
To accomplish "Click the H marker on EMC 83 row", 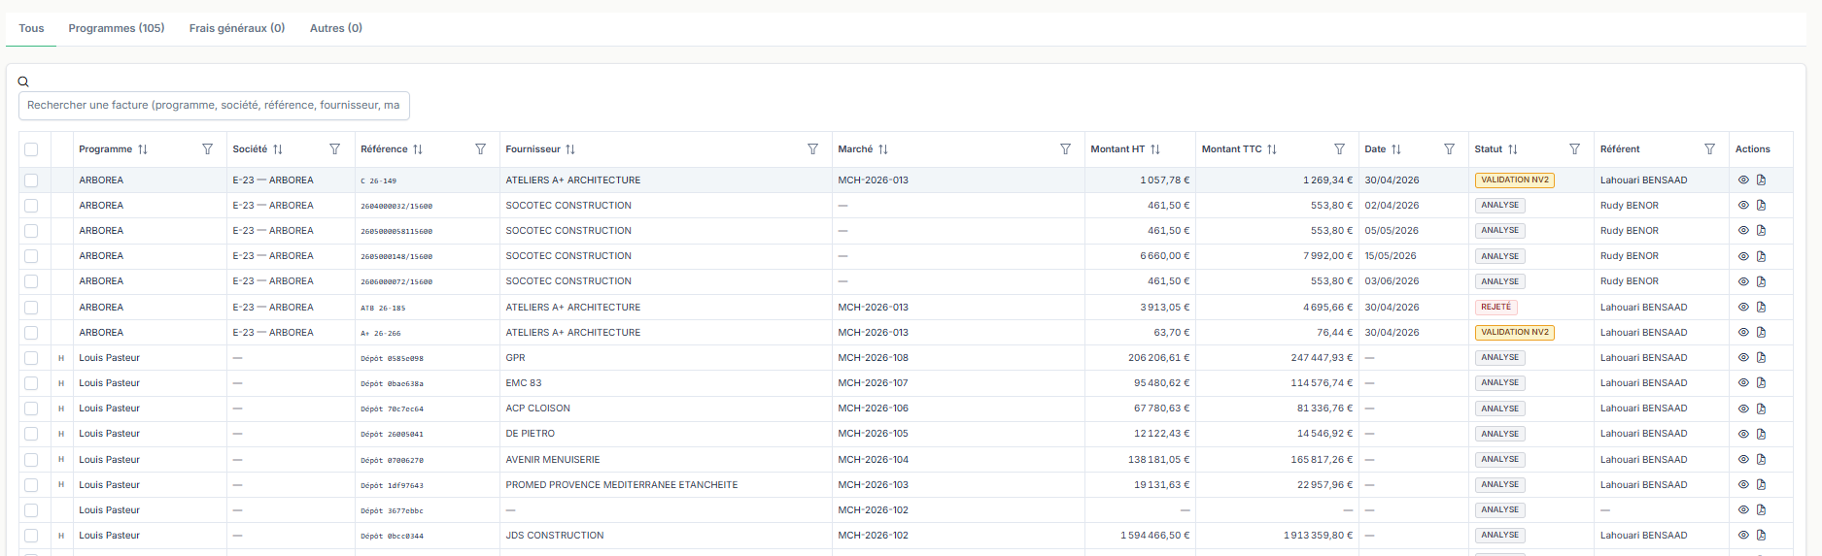I will pos(61,383).
